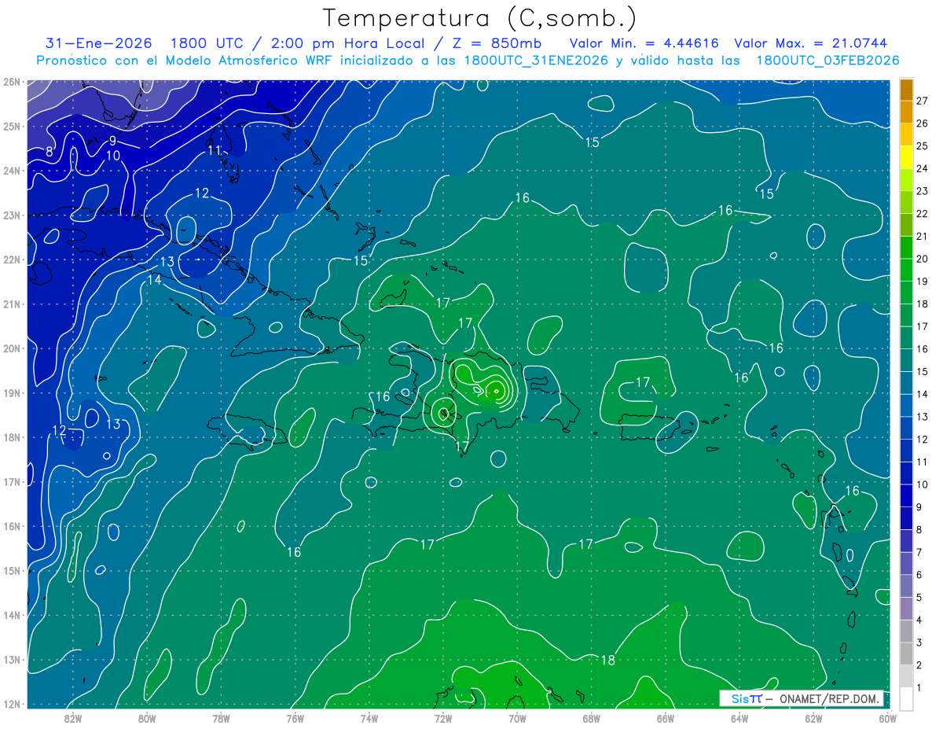The image size is (943, 729).
Task: Click the '25N' latitude axis label
Action: tap(11, 126)
